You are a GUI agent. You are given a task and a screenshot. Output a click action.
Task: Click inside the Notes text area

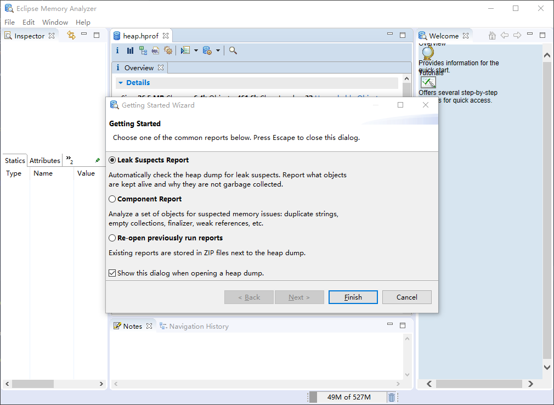(257, 356)
